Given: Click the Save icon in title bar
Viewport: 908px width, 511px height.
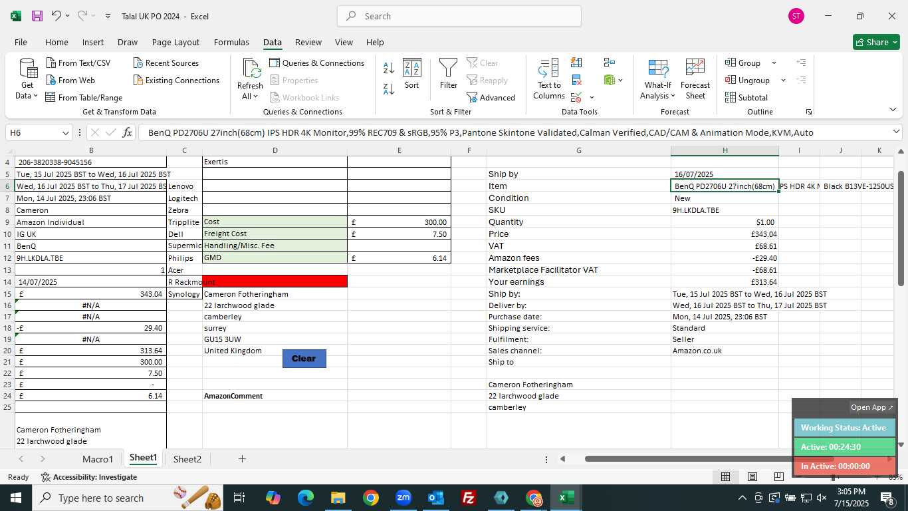Looking at the screenshot, I should click(37, 16).
